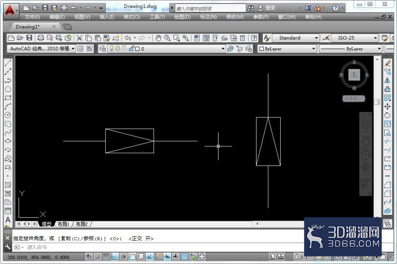Click the 上 face on the ViewCube

354,75
